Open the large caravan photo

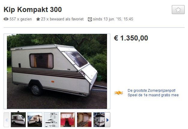pos(57,71)
